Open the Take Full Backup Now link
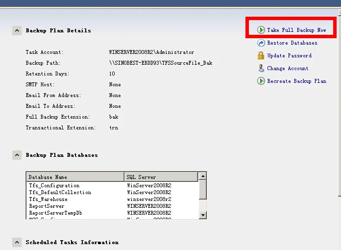Screen dimensions: 341x250 (x=296, y=30)
